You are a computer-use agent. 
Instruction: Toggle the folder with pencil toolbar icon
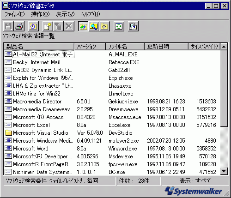pos(83,26)
